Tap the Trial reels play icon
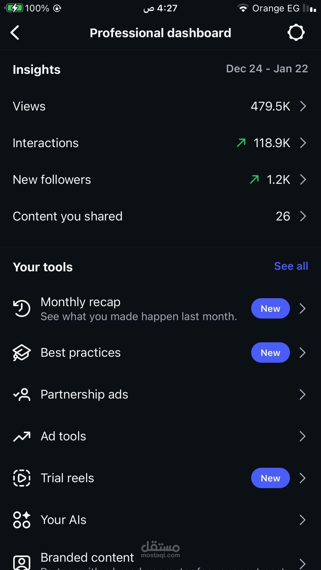The image size is (321, 570). tap(22, 478)
